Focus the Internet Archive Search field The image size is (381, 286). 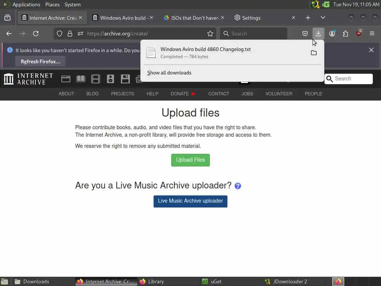point(348,79)
